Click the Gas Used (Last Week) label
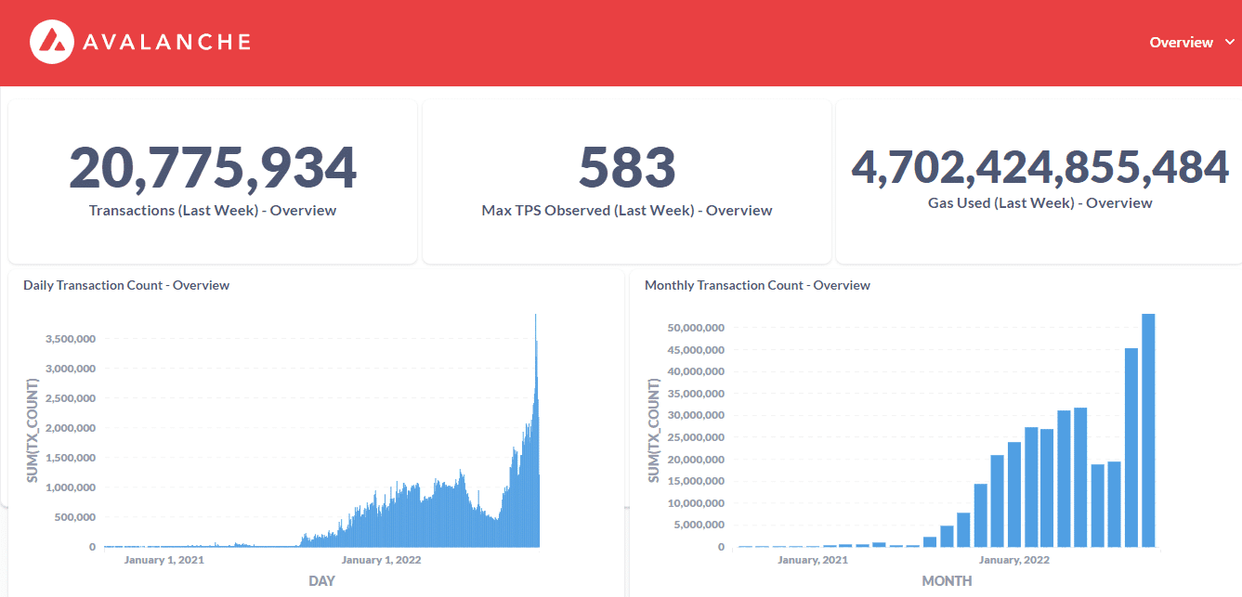1242x597 pixels. click(x=1040, y=203)
